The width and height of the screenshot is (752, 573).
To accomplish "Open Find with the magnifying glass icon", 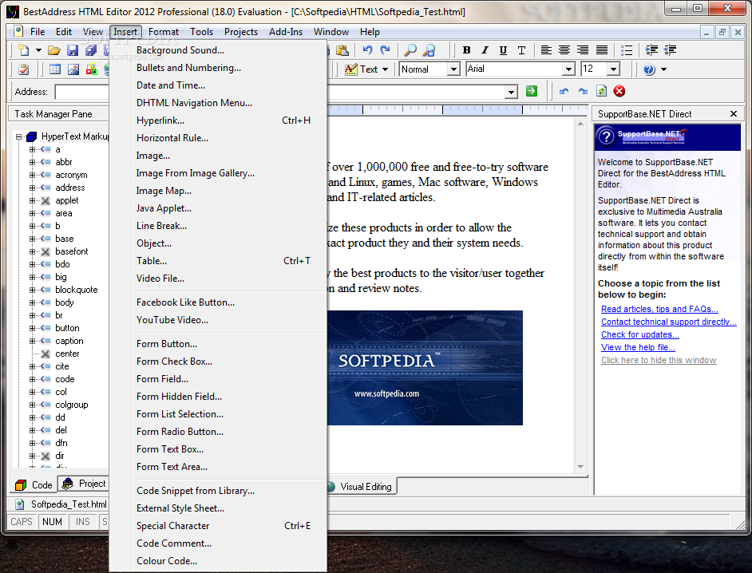I will point(410,49).
